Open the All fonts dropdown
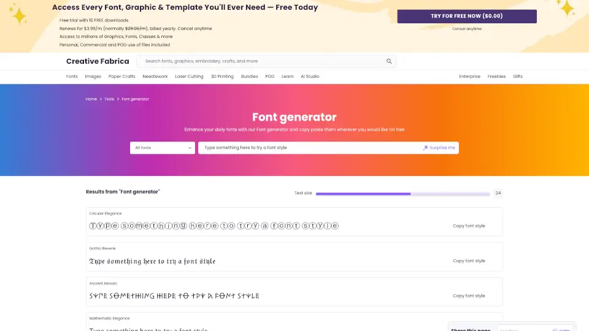This screenshot has width=589, height=331. click(162, 148)
